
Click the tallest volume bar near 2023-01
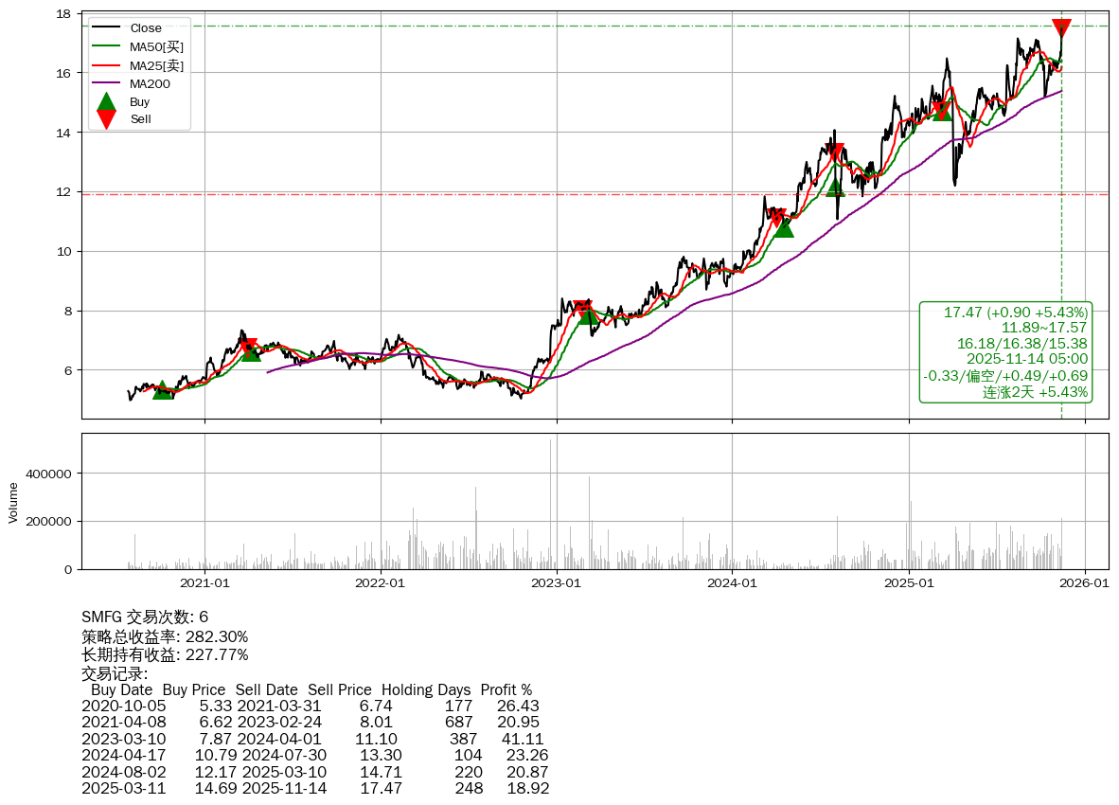pyautogui.click(x=550, y=504)
